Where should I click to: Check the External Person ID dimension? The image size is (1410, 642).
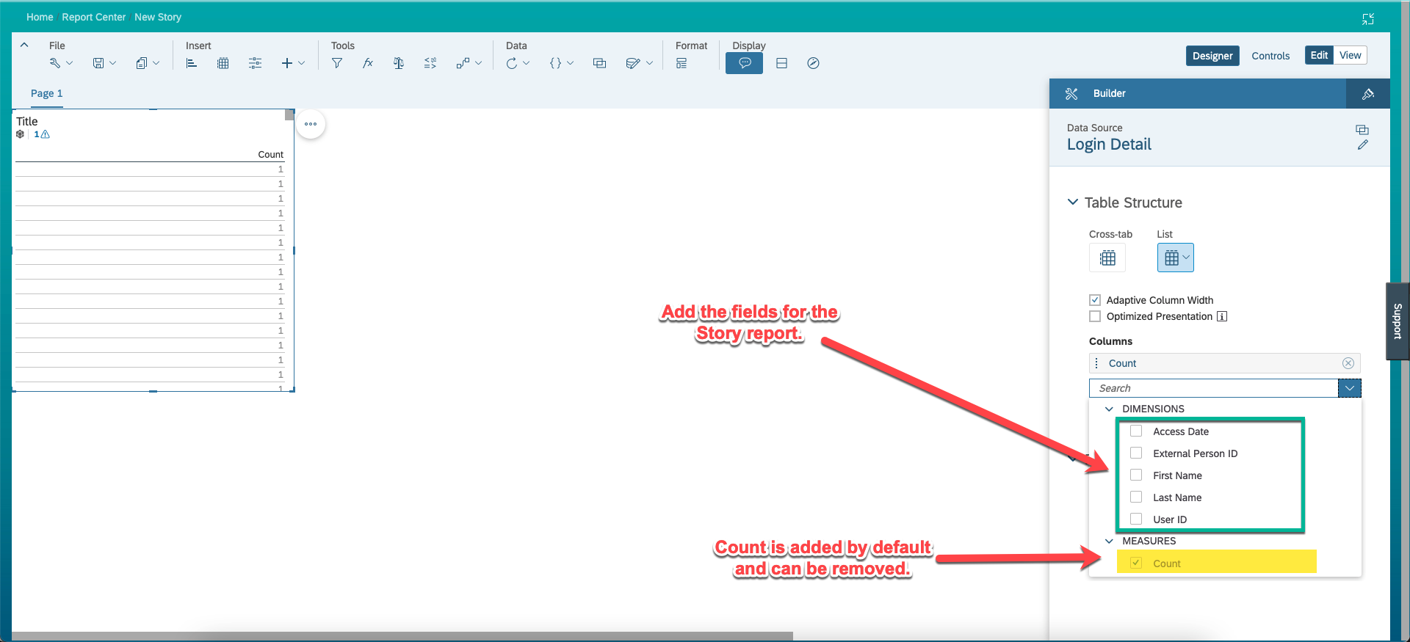point(1136,453)
